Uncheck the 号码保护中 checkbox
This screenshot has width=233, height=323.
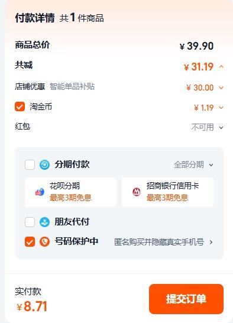[x=30, y=241]
